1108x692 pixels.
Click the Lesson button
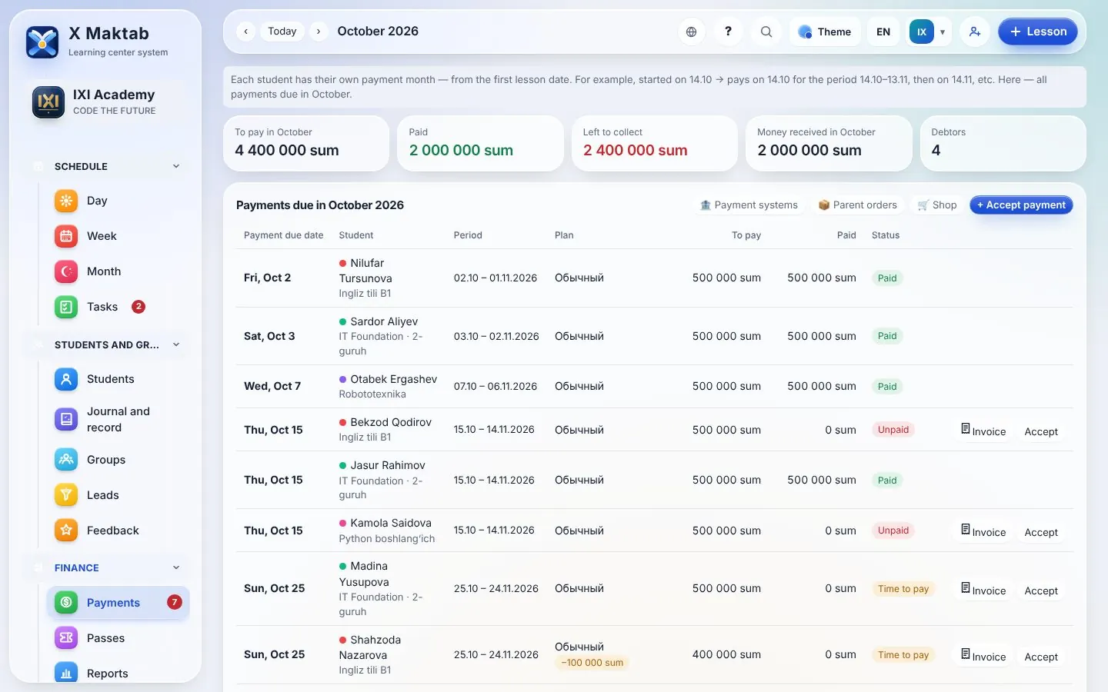pyautogui.click(x=1038, y=32)
